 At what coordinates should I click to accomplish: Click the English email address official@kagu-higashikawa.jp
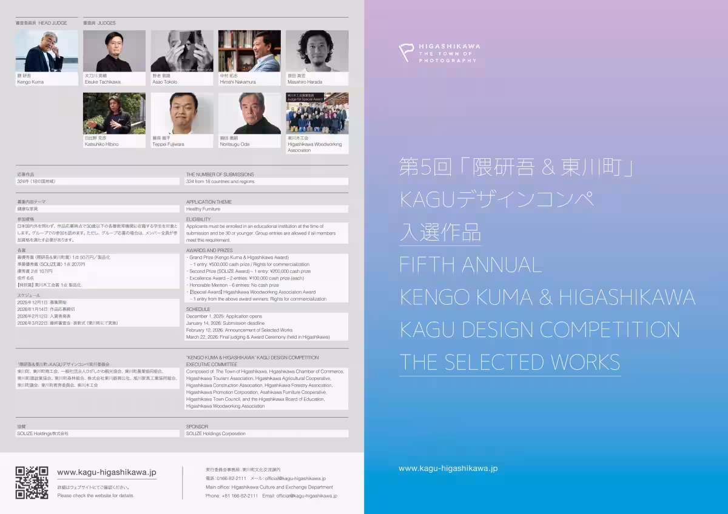click(x=307, y=496)
